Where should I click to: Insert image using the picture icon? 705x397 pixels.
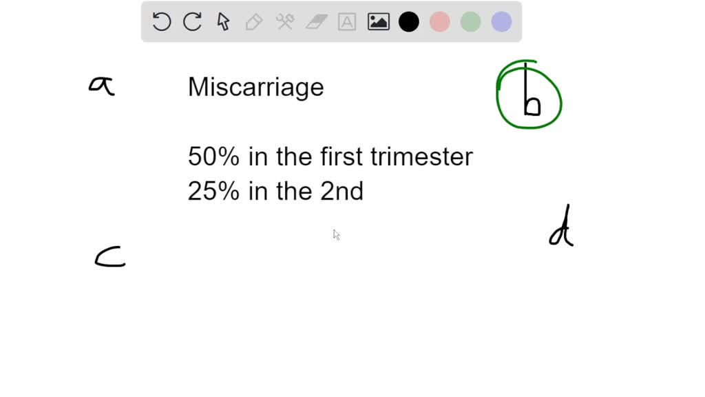pos(378,22)
